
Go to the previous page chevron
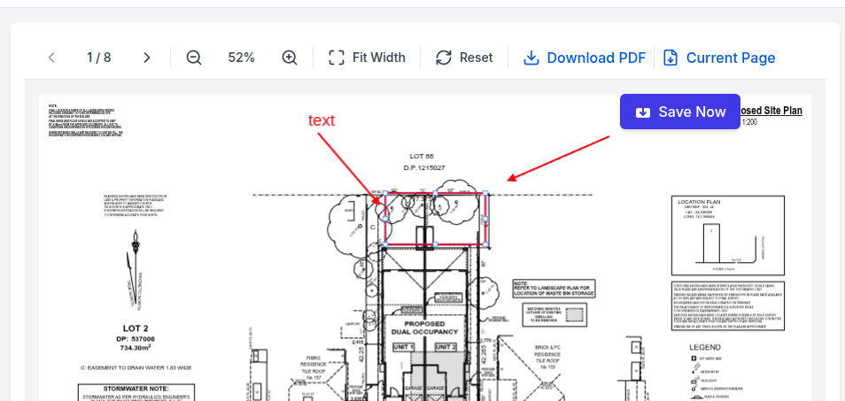point(51,58)
